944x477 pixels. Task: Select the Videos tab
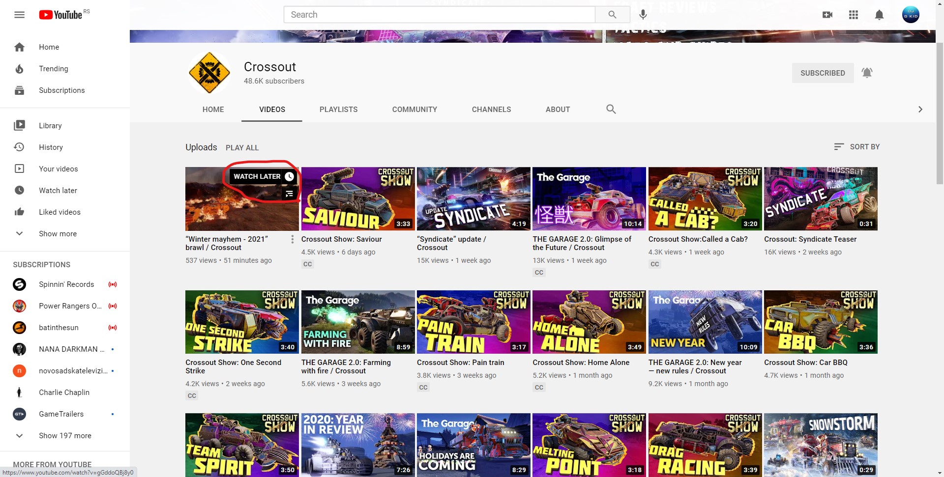pyautogui.click(x=272, y=110)
